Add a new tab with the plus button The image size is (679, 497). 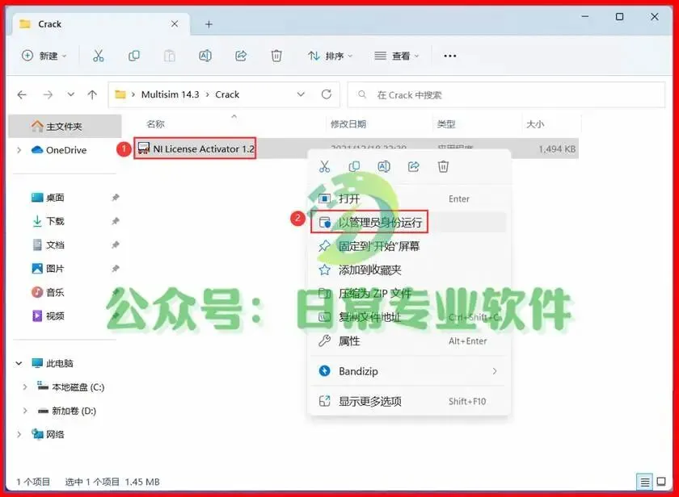click(209, 24)
